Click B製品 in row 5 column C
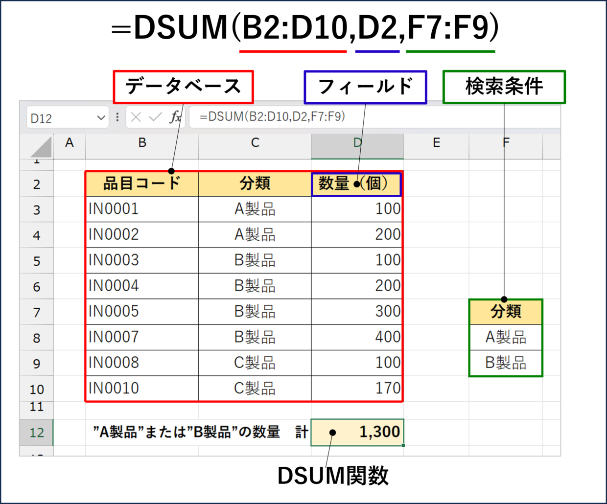 pyautogui.click(x=255, y=260)
